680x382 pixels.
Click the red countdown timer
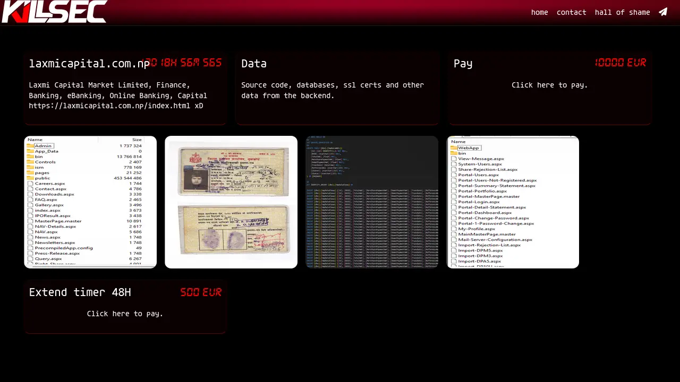(x=183, y=63)
